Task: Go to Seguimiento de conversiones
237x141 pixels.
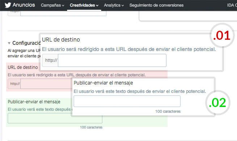Action: pos(156,5)
